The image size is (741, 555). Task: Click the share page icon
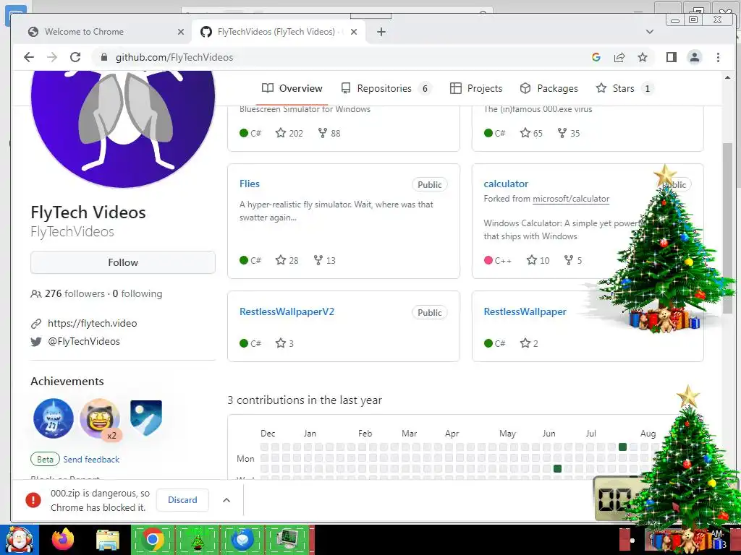pos(619,57)
